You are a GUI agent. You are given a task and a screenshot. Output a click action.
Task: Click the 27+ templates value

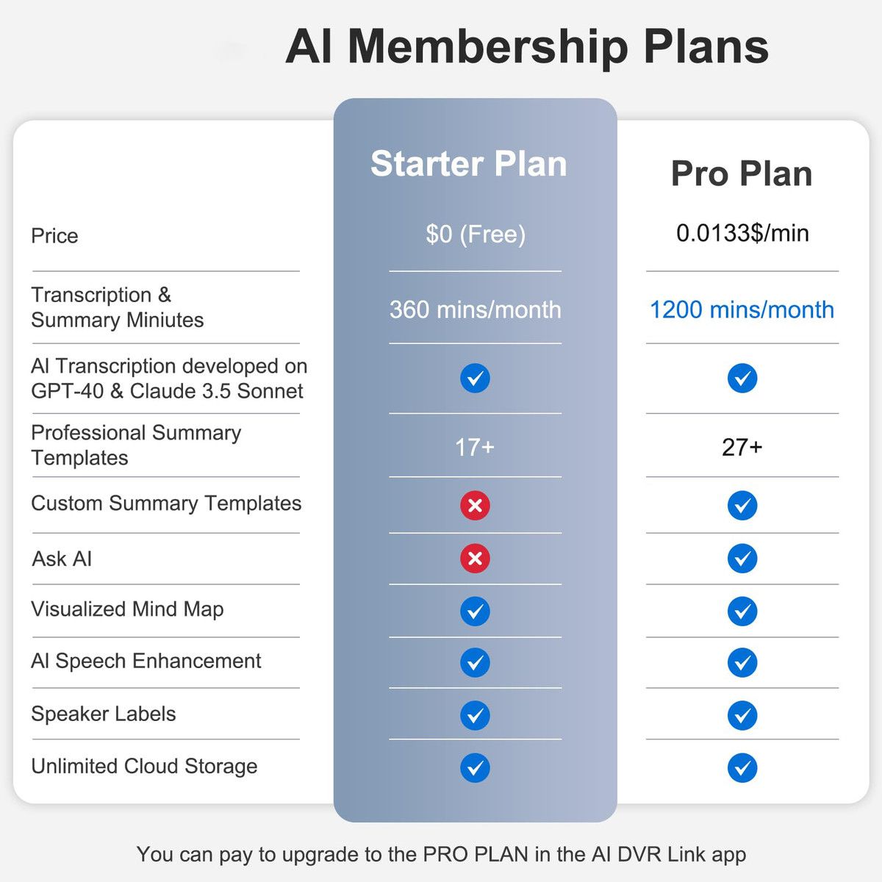click(742, 447)
